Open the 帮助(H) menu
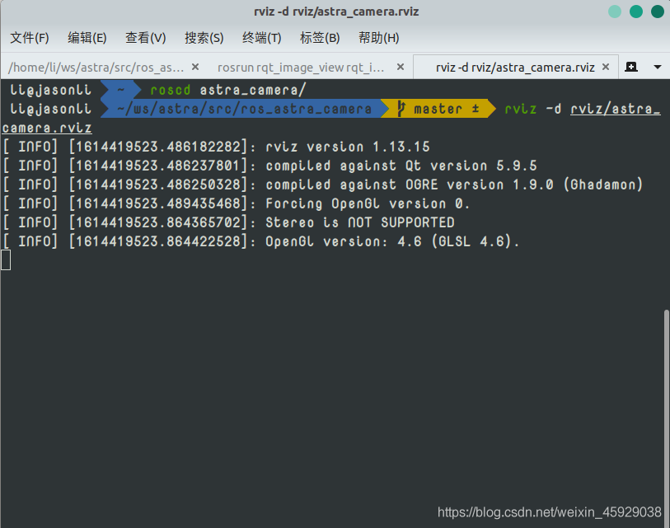Screen dimensions: 670x528 point(378,38)
